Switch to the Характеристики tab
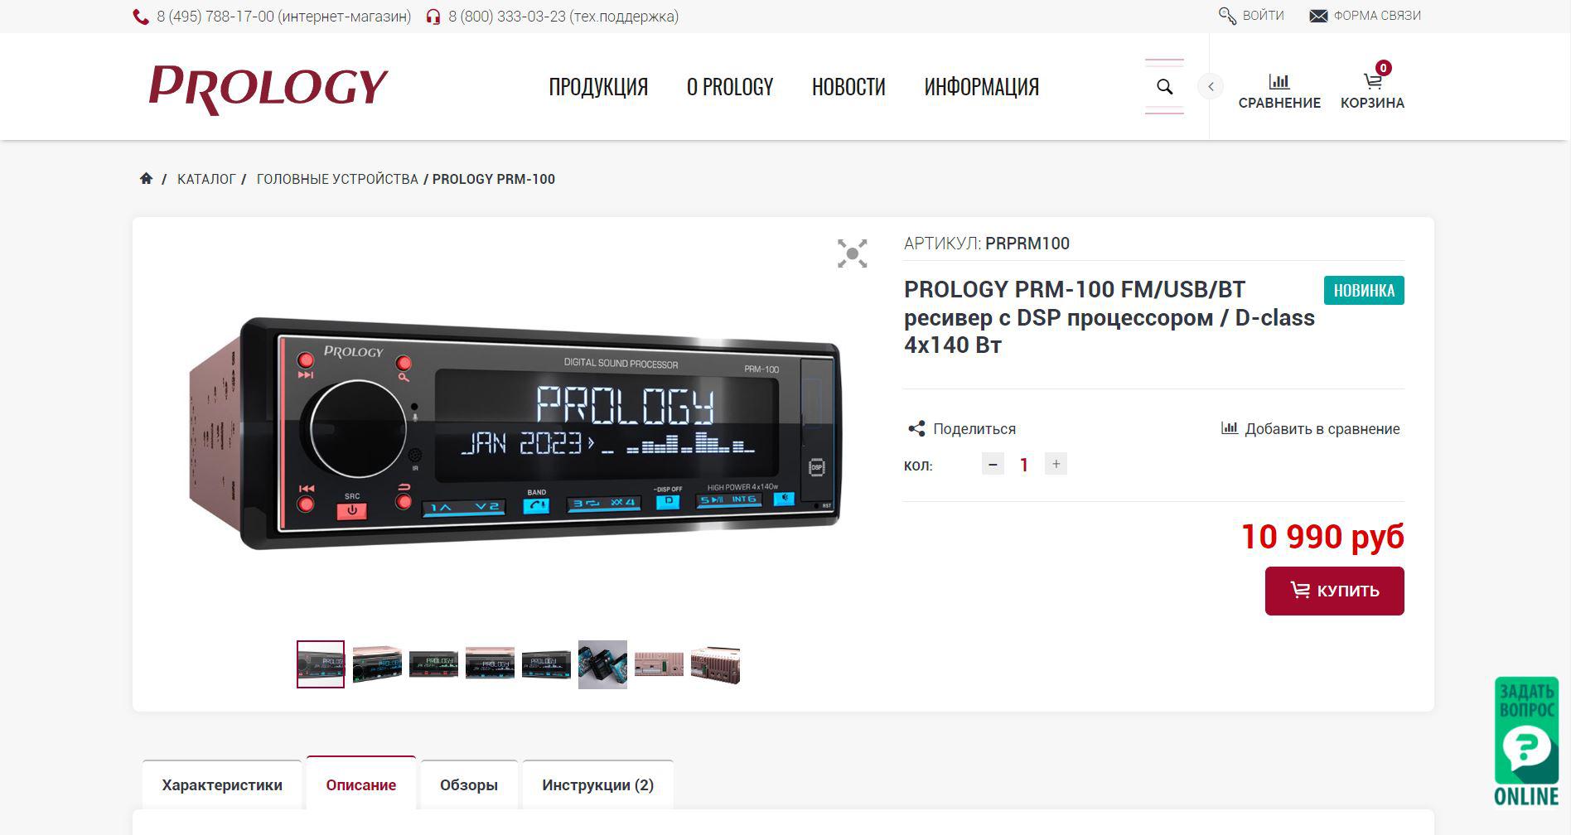The image size is (1571, 835). click(222, 784)
